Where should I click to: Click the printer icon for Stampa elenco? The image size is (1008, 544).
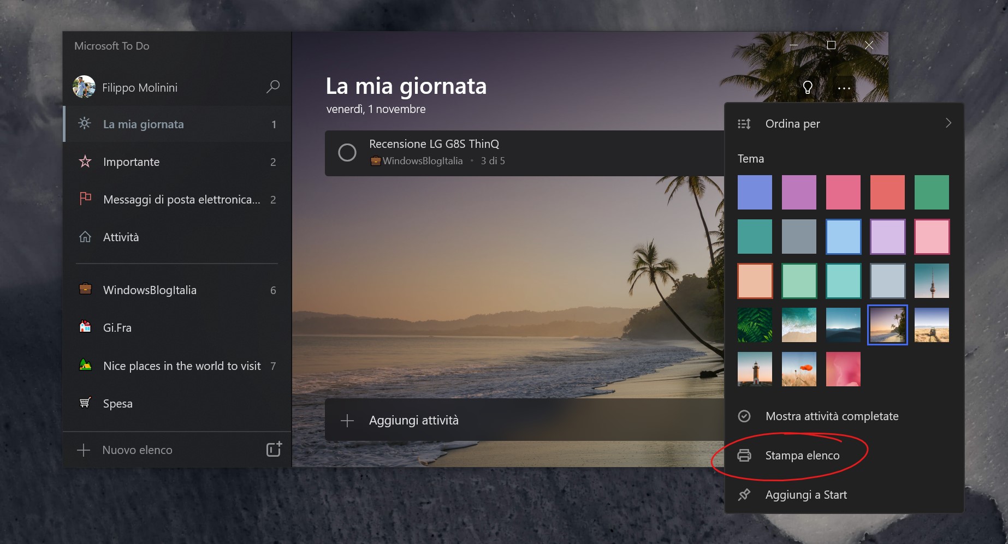click(x=744, y=455)
